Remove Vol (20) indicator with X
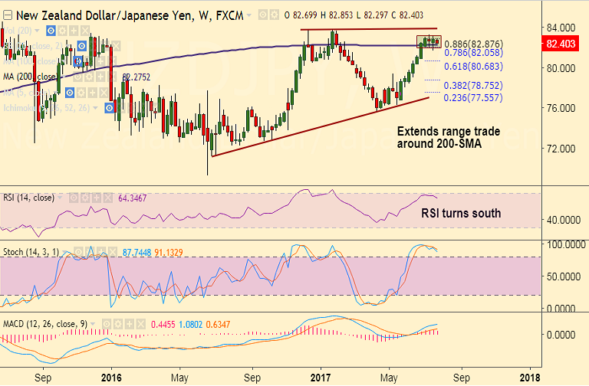 tap(85, 31)
